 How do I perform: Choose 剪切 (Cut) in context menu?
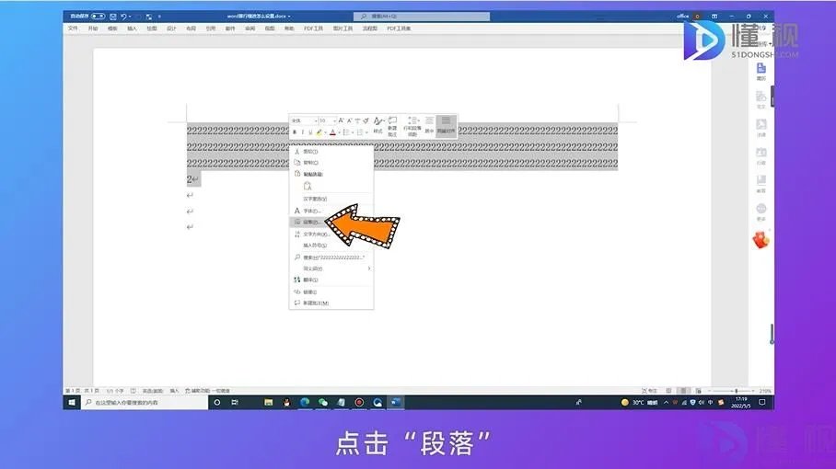point(331,152)
